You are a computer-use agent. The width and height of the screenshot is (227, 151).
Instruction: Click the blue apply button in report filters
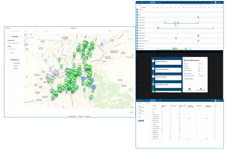click(x=141, y=121)
